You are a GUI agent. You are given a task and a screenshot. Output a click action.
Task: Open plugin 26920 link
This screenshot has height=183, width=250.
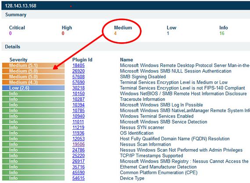tap(79, 71)
